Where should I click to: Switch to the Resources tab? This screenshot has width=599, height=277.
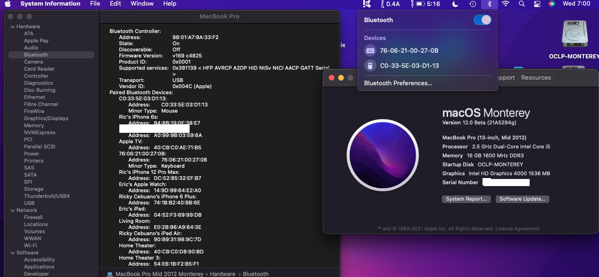click(x=536, y=78)
